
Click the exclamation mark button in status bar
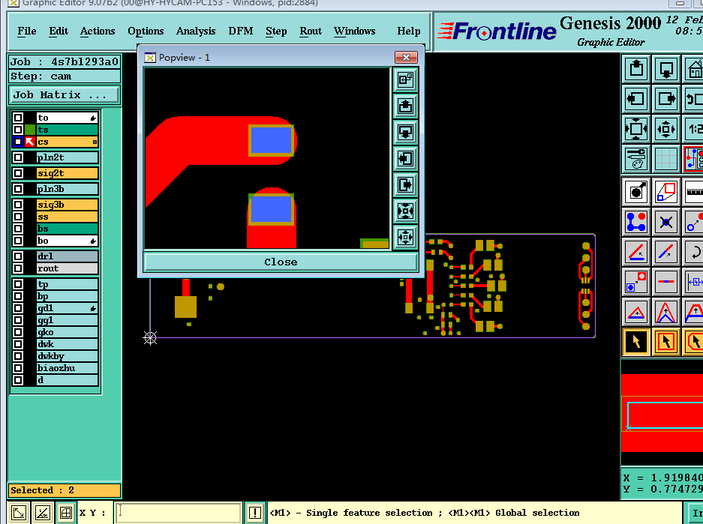254,512
